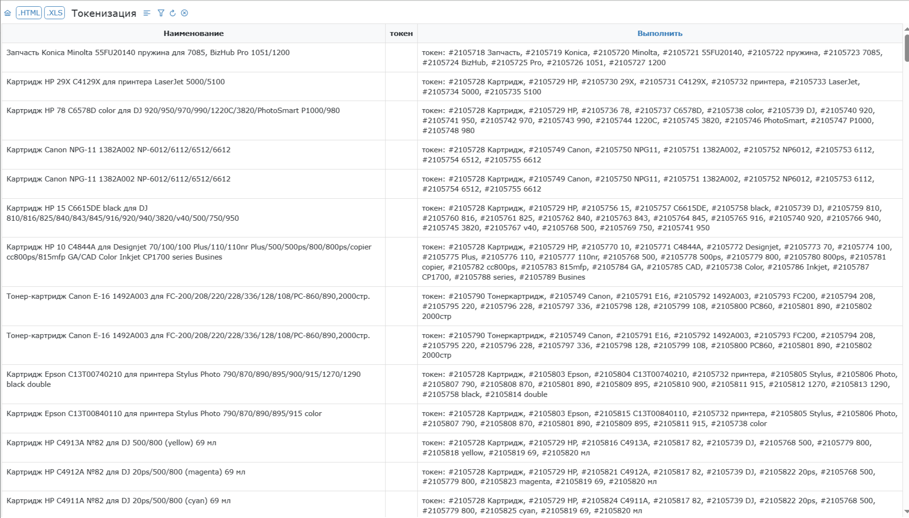
Task: Select the Картридж HP 29X C4129X name
Action: [115, 82]
